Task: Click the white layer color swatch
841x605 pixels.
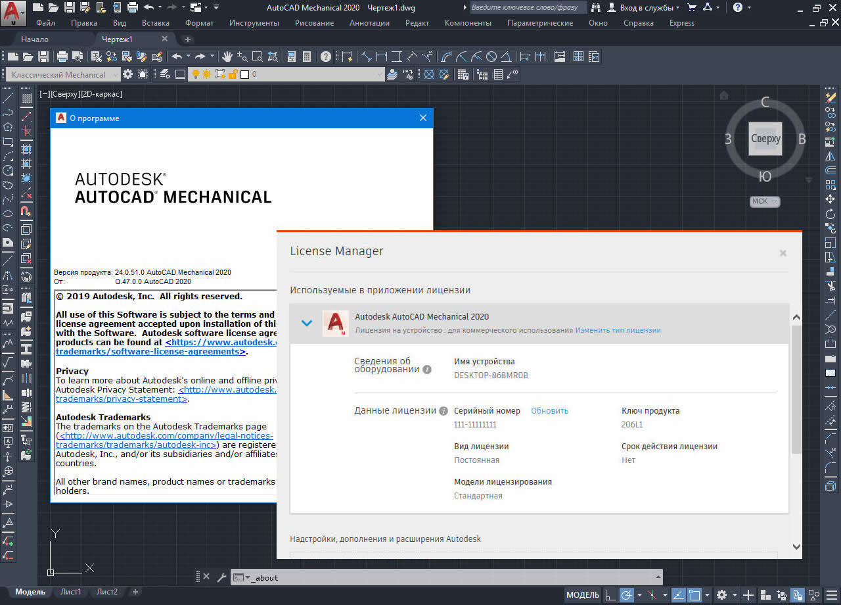Action: tap(244, 75)
